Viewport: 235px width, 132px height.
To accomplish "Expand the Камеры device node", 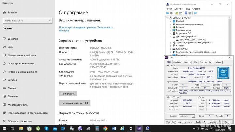I will coord(170,46).
